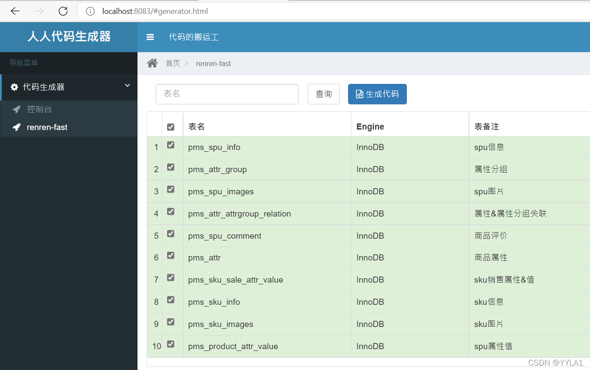The height and width of the screenshot is (370, 590).
Task: Click InnoDB in the pms_spu_info row
Action: pos(370,147)
